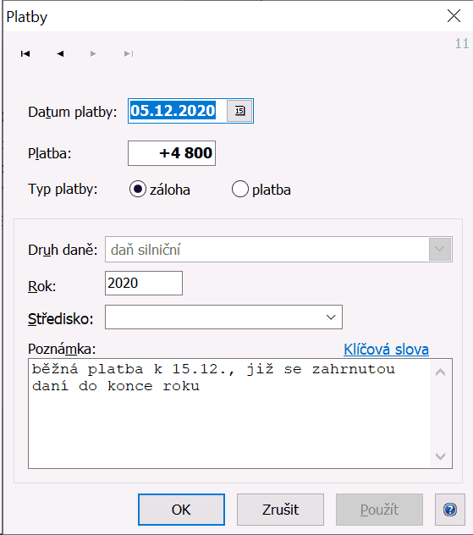Go to previous payment record
Image resolution: width=473 pixels, height=535 pixels.
click(x=60, y=54)
